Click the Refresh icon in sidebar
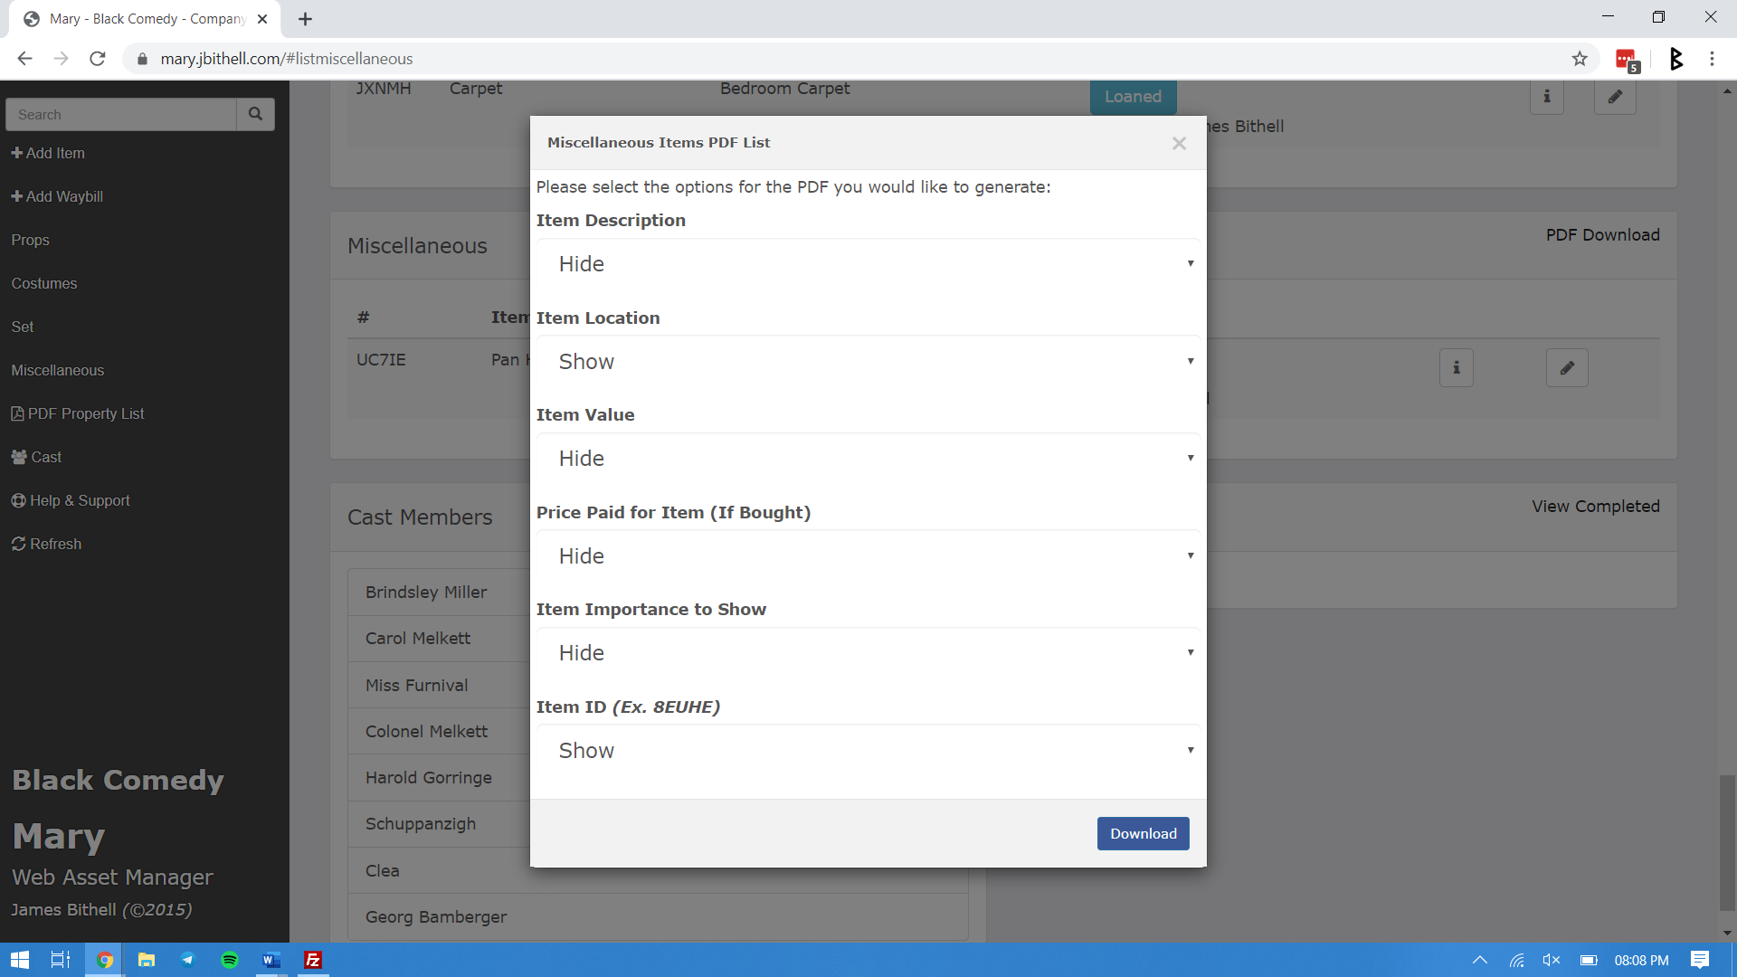 pyautogui.click(x=18, y=543)
